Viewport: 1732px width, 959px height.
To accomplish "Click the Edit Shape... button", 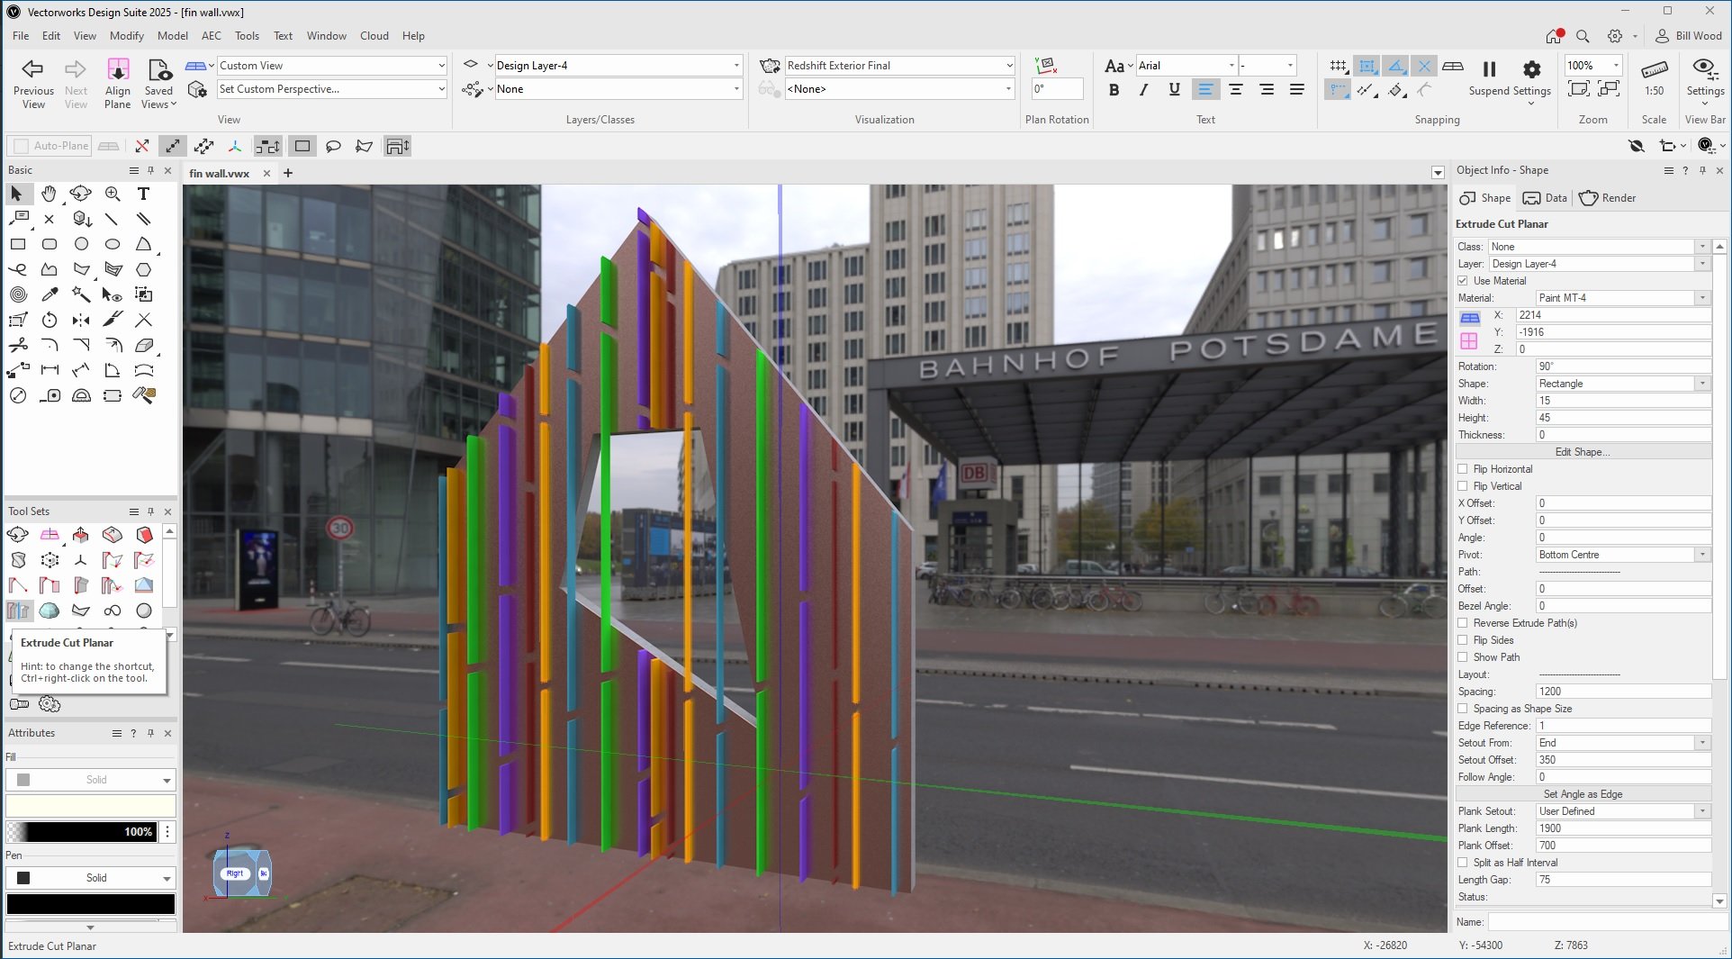I will point(1583,452).
